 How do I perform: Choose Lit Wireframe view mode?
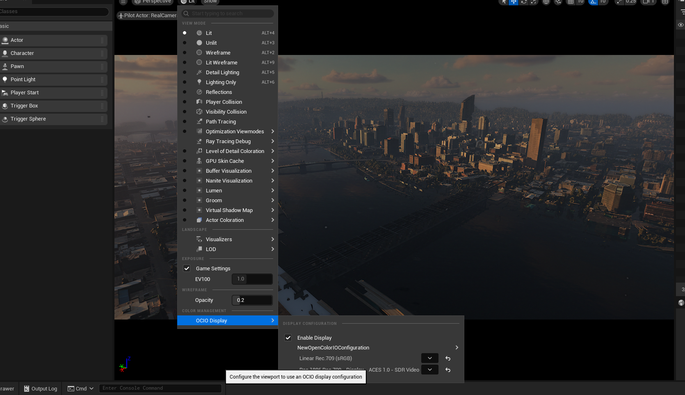[x=228, y=62]
